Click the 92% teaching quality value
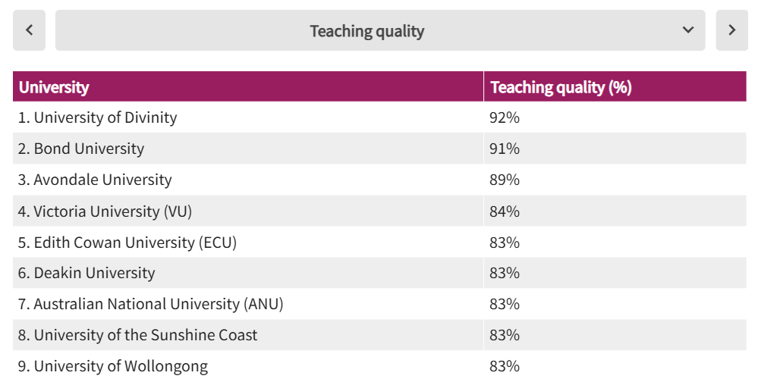 pos(505,117)
